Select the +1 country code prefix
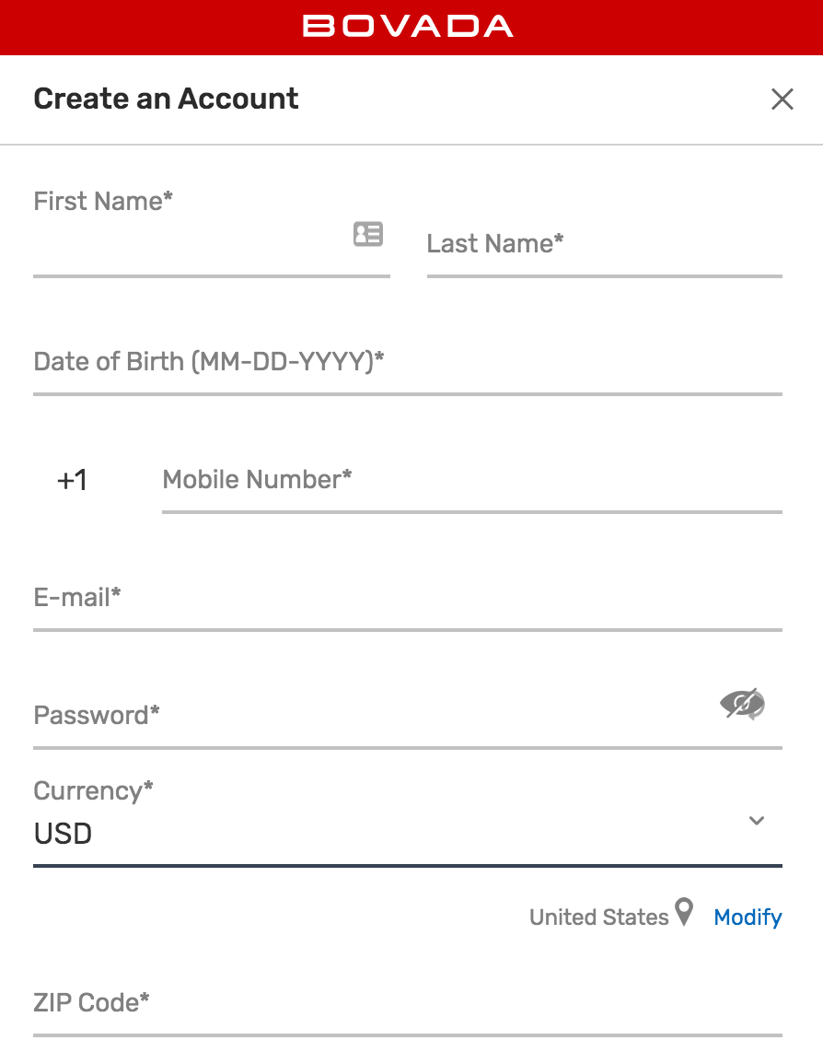Screen dimensions: 823x1052 pos(73,480)
